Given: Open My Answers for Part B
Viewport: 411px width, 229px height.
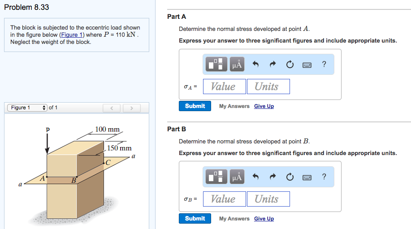Looking at the screenshot, I should click(234, 219).
